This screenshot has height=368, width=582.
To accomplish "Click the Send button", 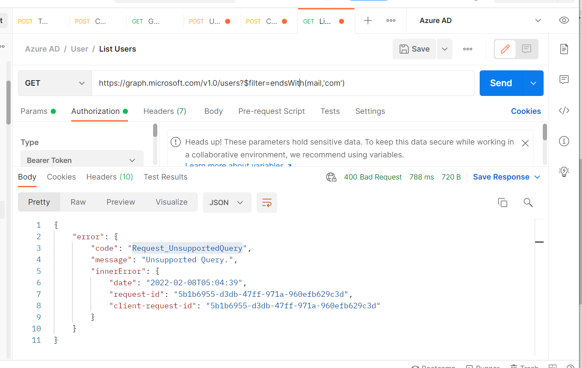I will [x=501, y=83].
